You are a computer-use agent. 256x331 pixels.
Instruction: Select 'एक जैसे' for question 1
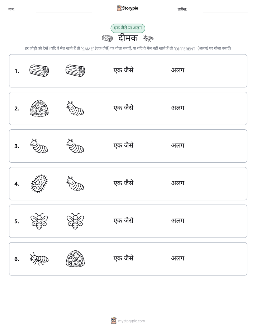(123, 70)
